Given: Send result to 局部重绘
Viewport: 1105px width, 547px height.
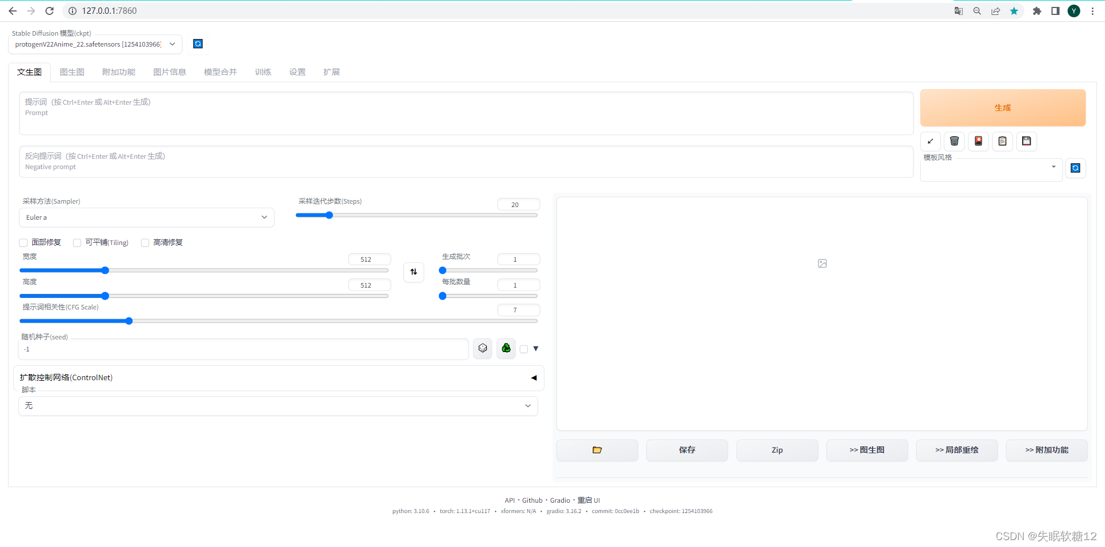Looking at the screenshot, I should (x=957, y=450).
